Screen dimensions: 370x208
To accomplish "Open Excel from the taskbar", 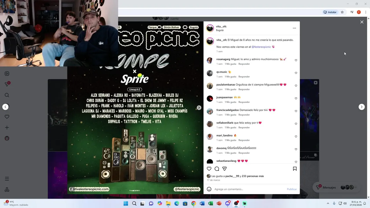I will [x=210, y=203].
